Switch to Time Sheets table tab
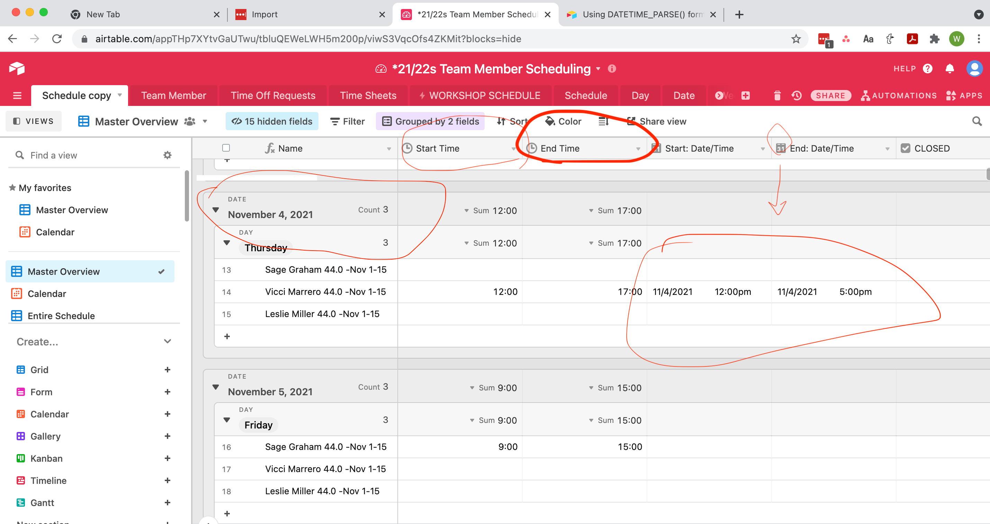 368,96
